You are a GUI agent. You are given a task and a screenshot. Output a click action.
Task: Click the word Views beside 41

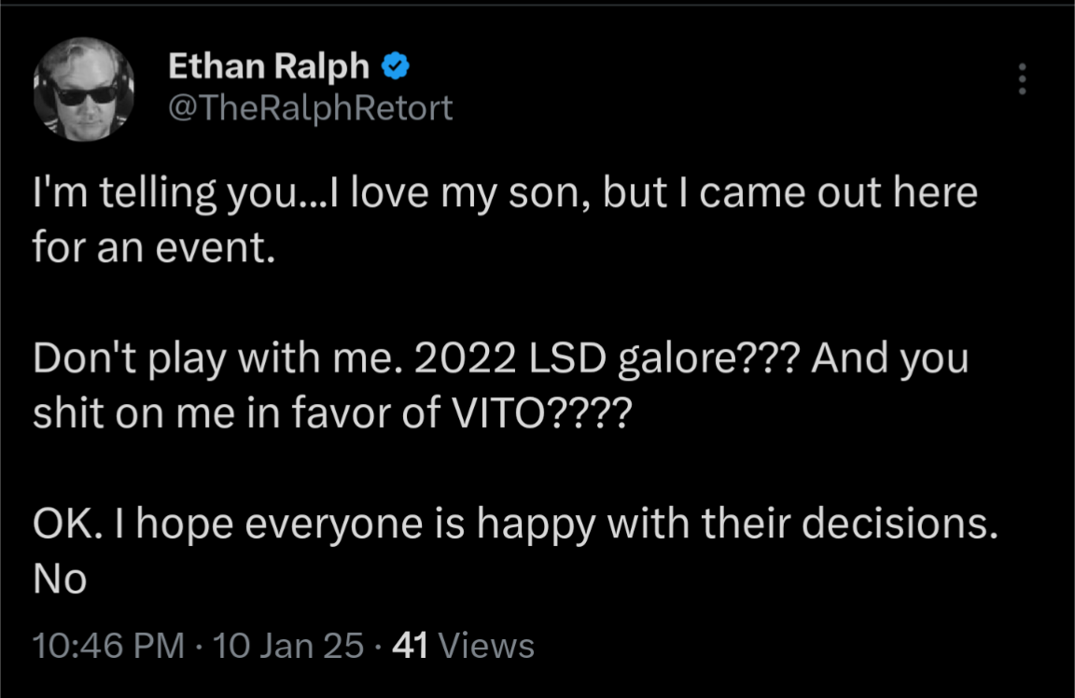(485, 645)
